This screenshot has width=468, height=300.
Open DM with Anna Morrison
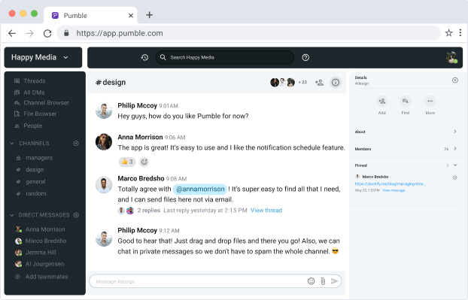41,229
